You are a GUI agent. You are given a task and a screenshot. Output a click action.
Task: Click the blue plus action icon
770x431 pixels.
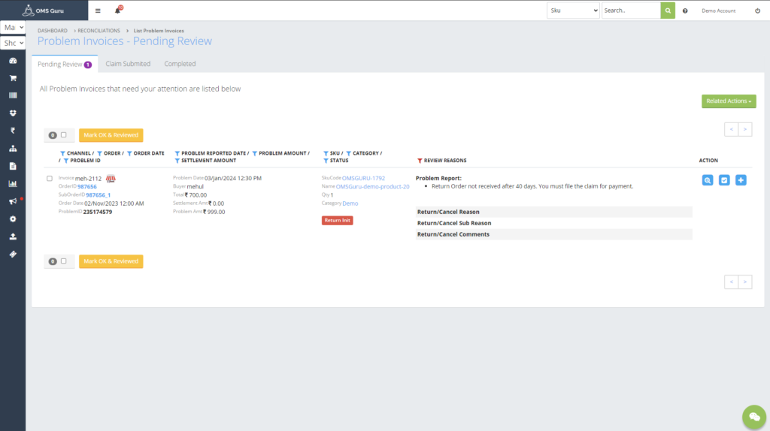(x=741, y=180)
